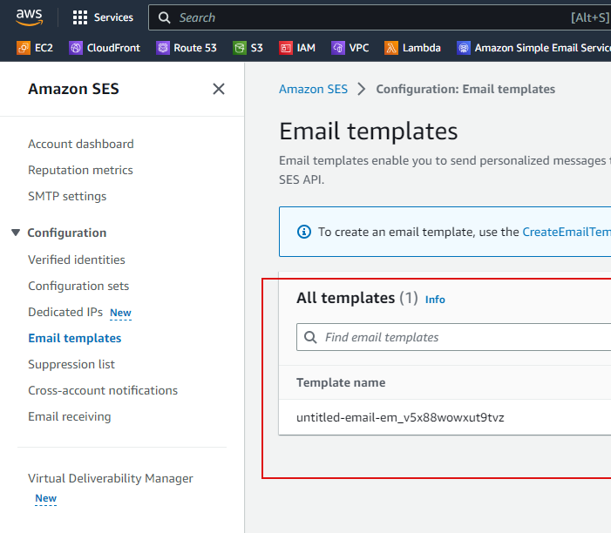Viewport: 611px width, 533px height.
Task: Open the VPC service shortcut
Action: tap(350, 48)
